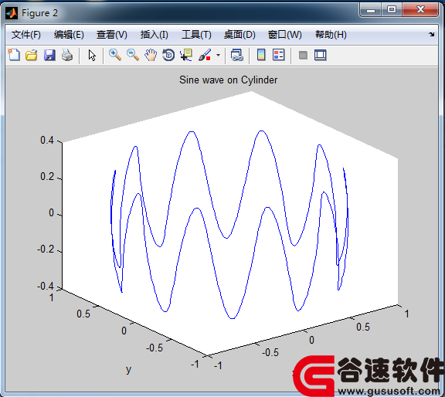Close the Figure 2 window

pyautogui.click(x=420, y=9)
